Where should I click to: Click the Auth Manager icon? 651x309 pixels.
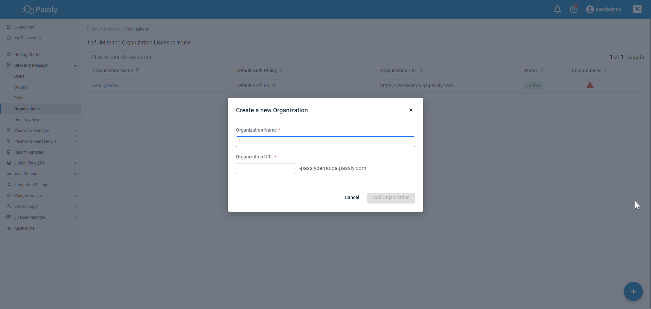coord(9,174)
